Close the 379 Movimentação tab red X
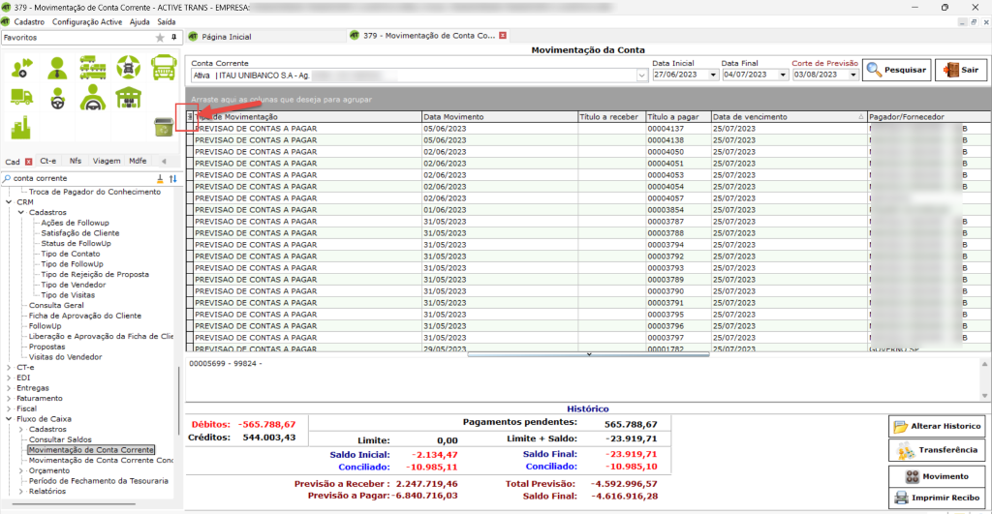The width and height of the screenshot is (992, 514). point(503,36)
